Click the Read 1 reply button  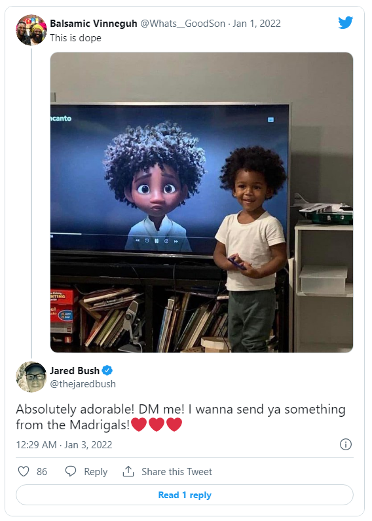(184, 495)
